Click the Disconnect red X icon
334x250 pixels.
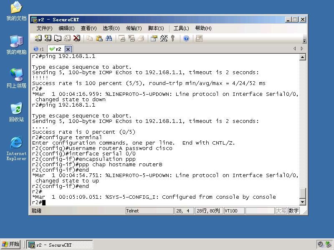click(77, 38)
